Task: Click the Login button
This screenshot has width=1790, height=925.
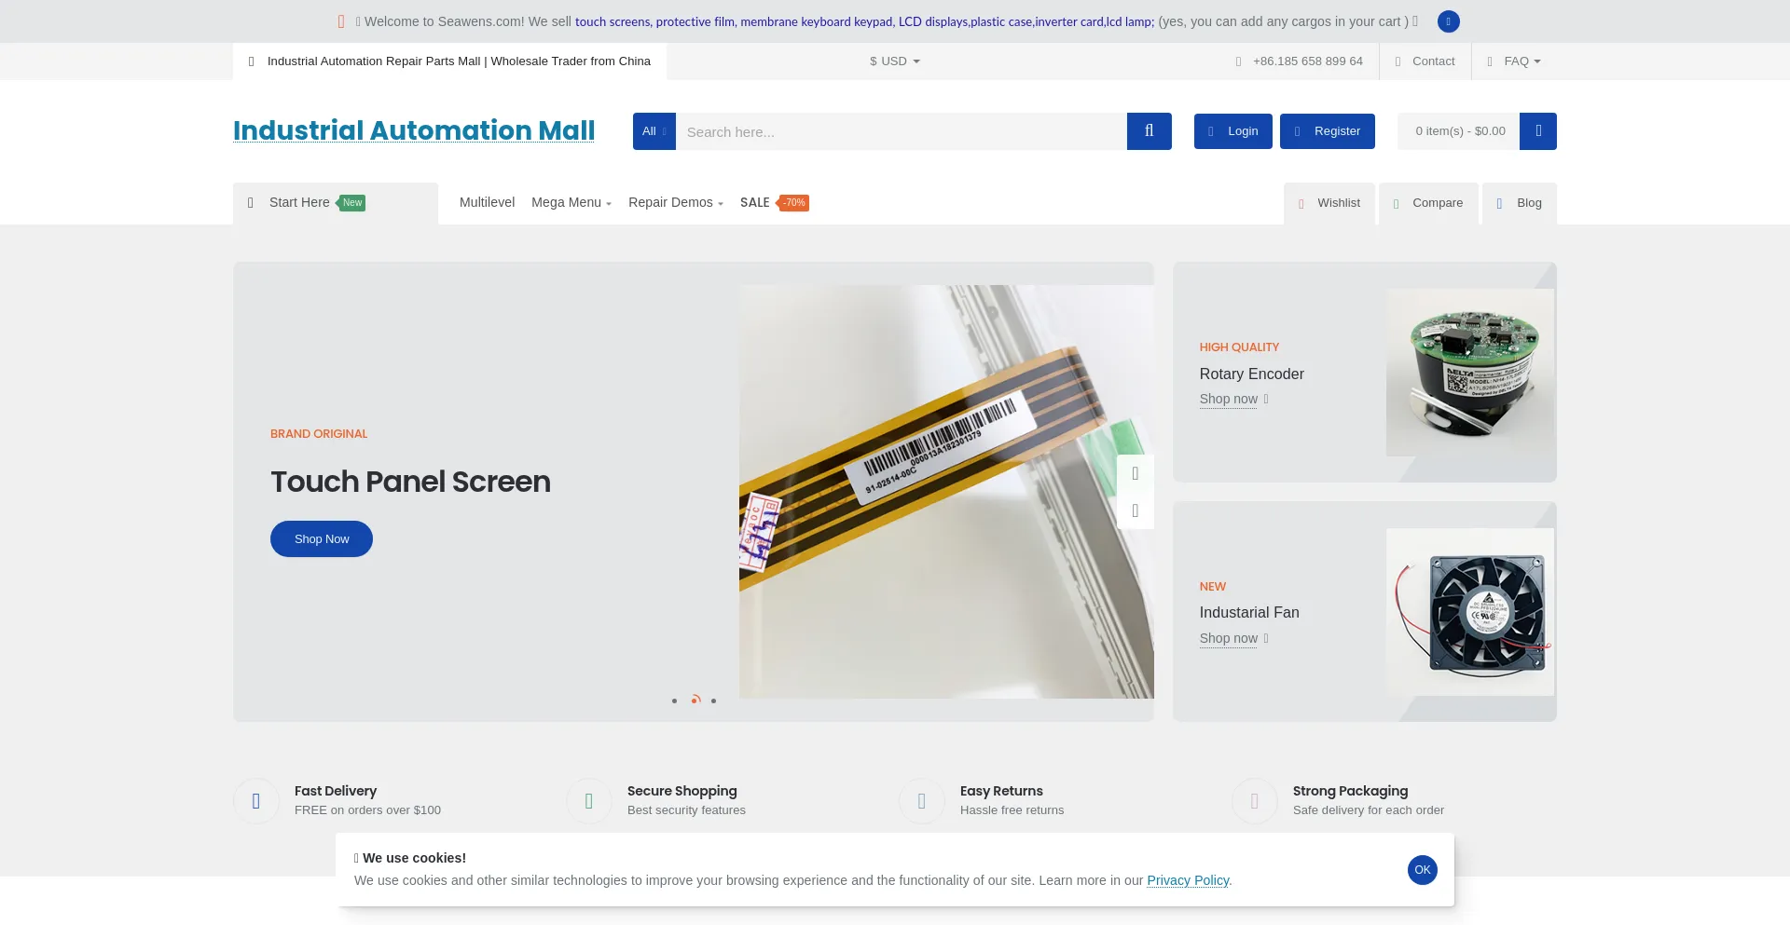Action: click(1233, 131)
